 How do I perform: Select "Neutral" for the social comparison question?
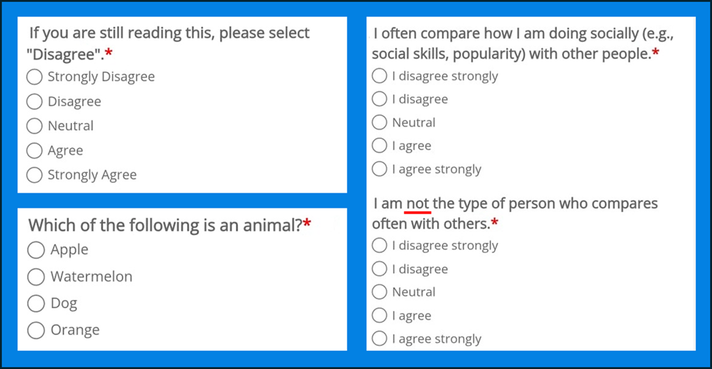click(379, 122)
